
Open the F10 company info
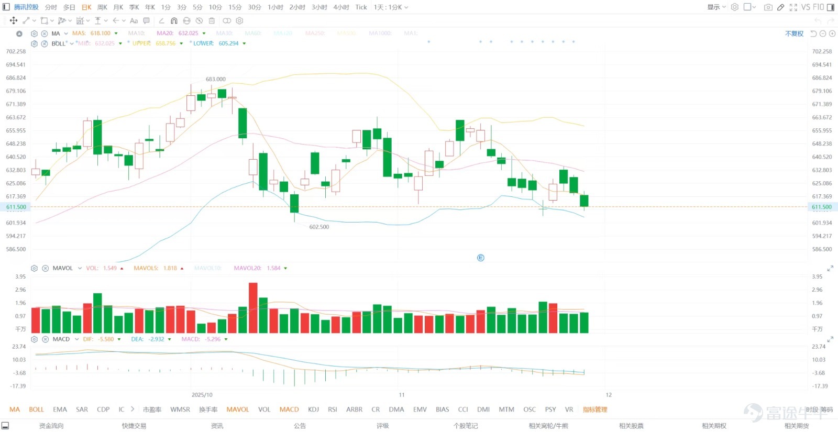click(819, 7)
